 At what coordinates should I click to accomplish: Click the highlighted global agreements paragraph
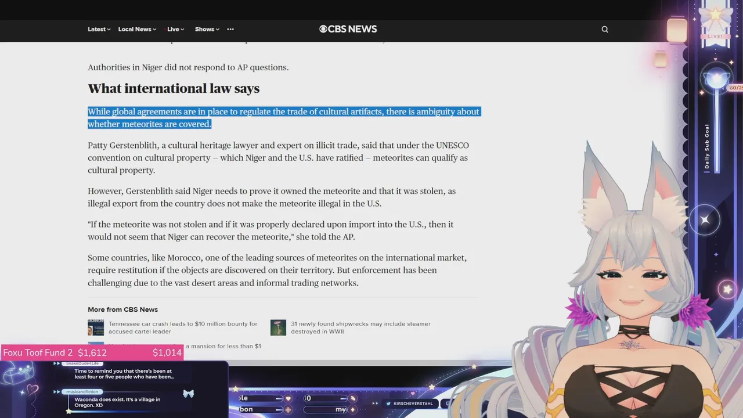coord(284,118)
